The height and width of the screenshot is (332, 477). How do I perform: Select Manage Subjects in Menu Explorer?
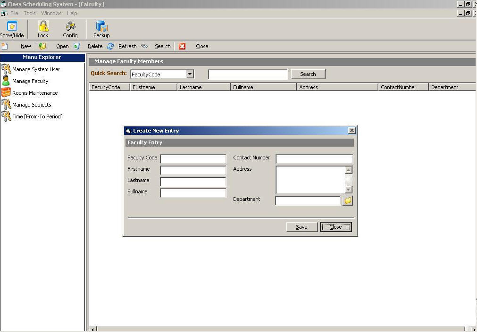click(x=32, y=105)
